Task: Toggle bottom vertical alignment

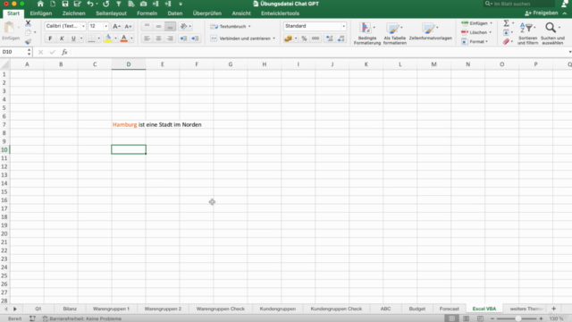Action: click(x=170, y=26)
